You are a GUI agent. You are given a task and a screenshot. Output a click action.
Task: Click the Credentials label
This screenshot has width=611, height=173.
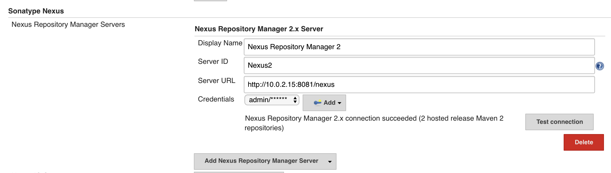pyautogui.click(x=216, y=99)
